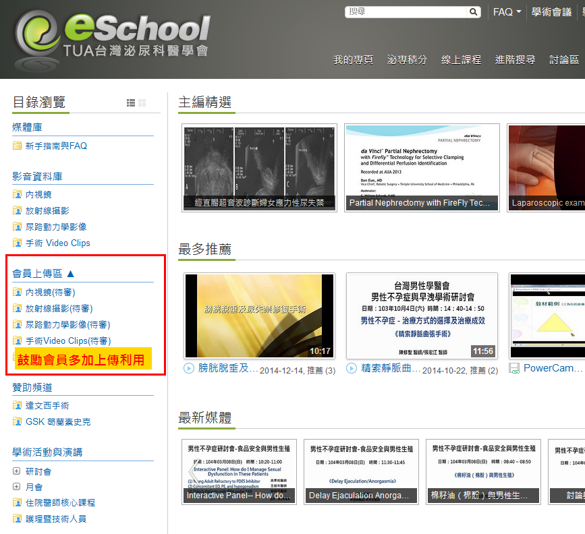Click folder icon beside 住院醫師核心課程
The height and width of the screenshot is (534, 585).
click(x=17, y=503)
